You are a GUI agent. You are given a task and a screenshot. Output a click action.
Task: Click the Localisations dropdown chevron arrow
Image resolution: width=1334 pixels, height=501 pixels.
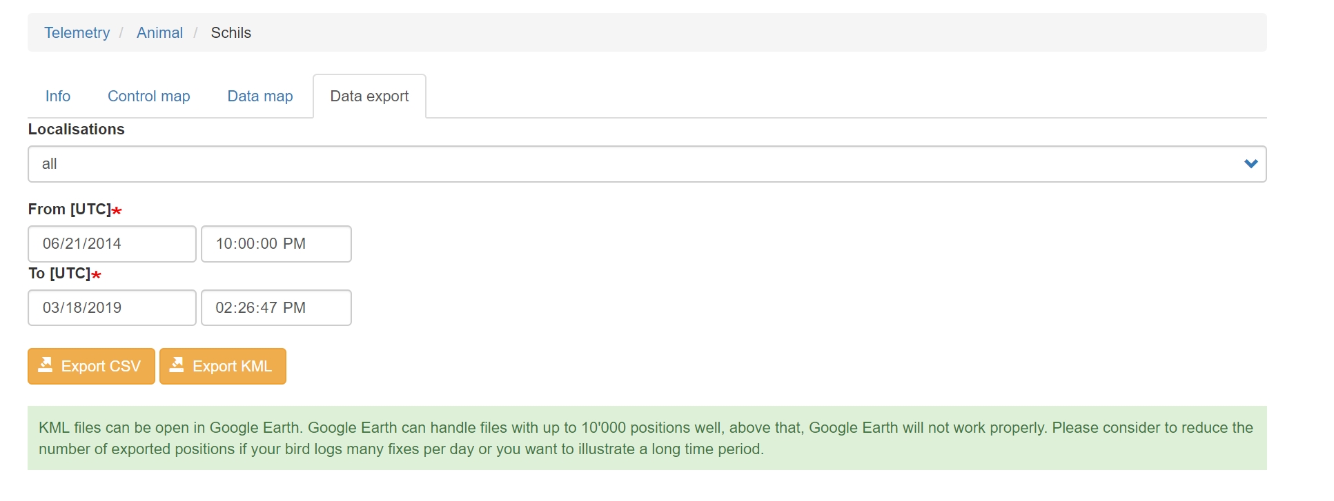click(1250, 164)
